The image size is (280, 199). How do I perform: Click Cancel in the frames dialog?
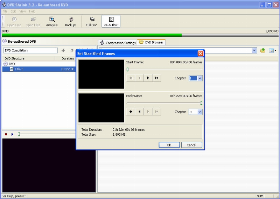[191, 145]
